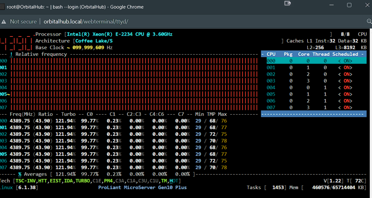
Task: Click the Chrome picture-in-picture window icon
Action: pyautogui.click(x=288, y=3)
